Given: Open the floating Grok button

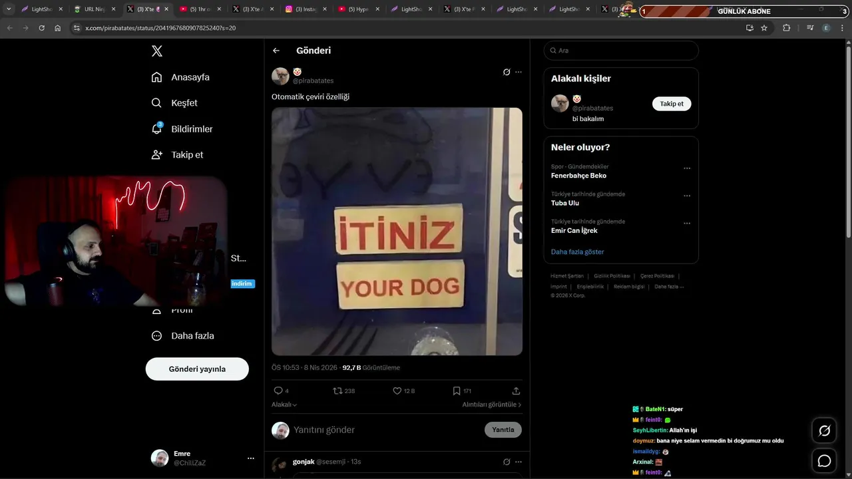Looking at the screenshot, I should click(x=824, y=430).
